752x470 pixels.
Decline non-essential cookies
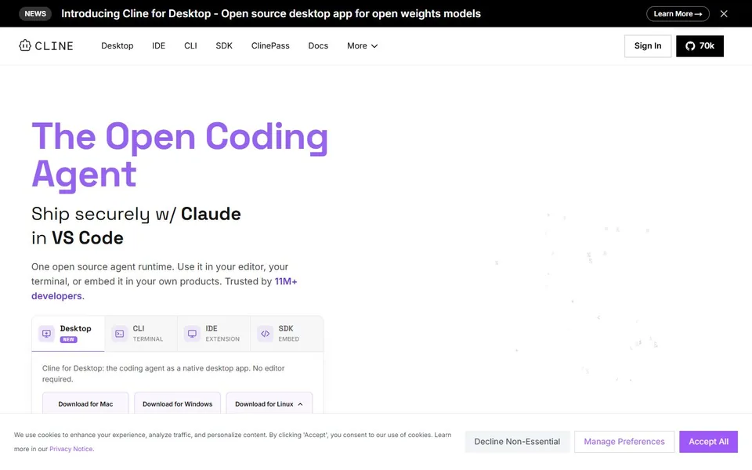click(x=517, y=442)
